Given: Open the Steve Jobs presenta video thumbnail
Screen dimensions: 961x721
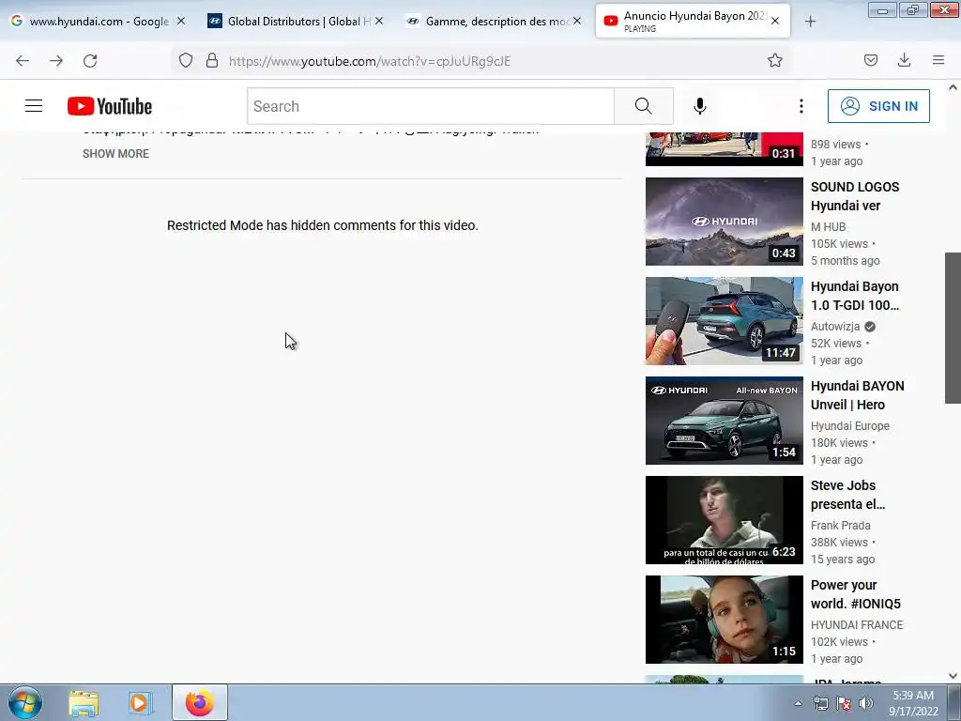Looking at the screenshot, I should click(724, 520).
